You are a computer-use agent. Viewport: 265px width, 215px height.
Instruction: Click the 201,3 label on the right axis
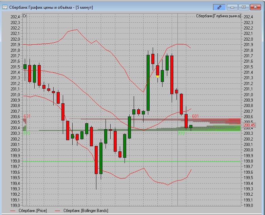pyautogui.click(x=248, y=78)
